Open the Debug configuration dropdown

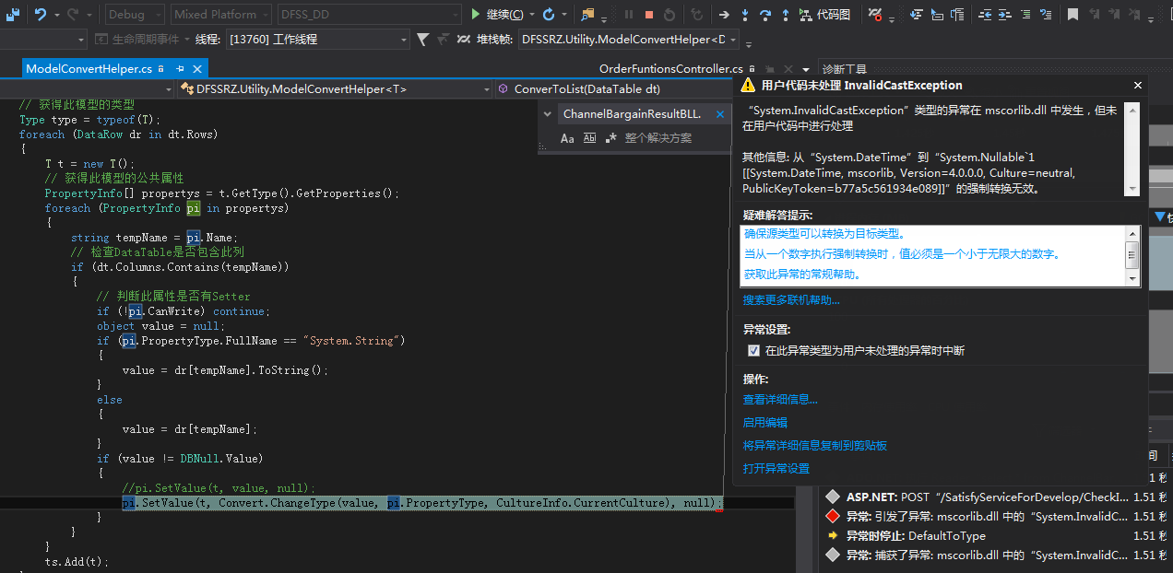[x=134, y=14]
